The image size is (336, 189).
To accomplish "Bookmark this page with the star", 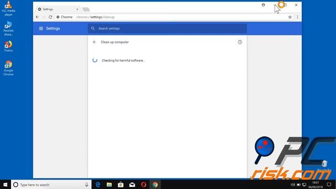I will click(290, 17).
